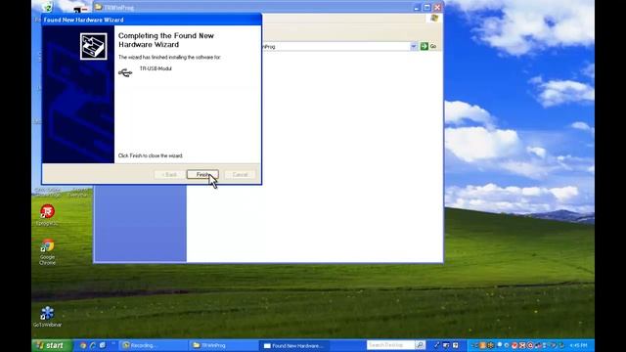Open the GoToWebinar desktop shortcut

pos(47,317)
